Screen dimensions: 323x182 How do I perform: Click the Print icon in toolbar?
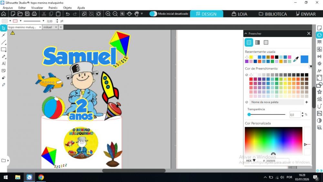pos(34,14)
